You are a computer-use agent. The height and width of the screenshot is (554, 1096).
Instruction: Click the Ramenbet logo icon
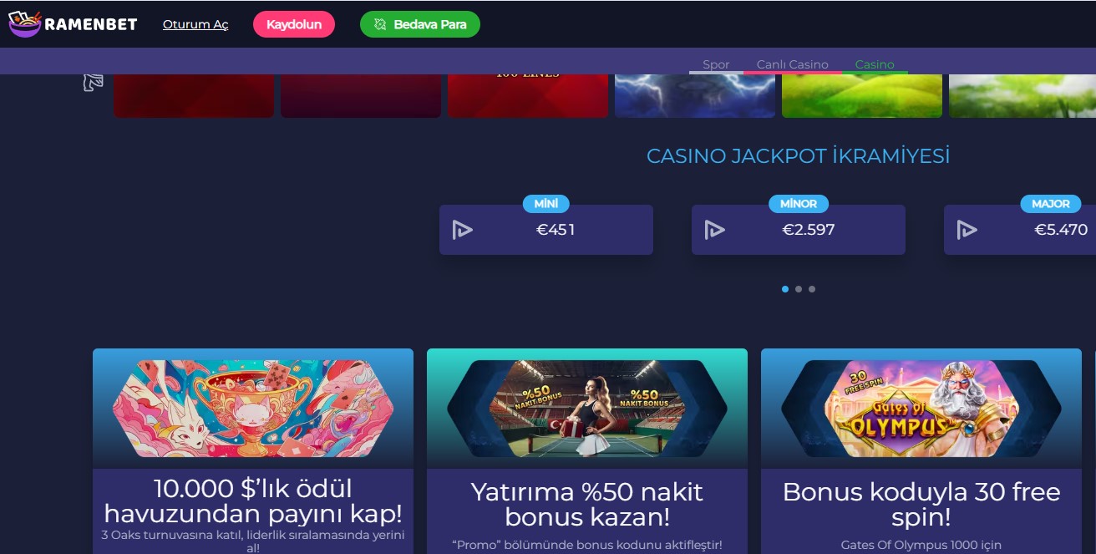(23, 23)
